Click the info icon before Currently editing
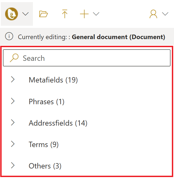The width and height of the screenshot is (174, 195). [x=9, y=37]
